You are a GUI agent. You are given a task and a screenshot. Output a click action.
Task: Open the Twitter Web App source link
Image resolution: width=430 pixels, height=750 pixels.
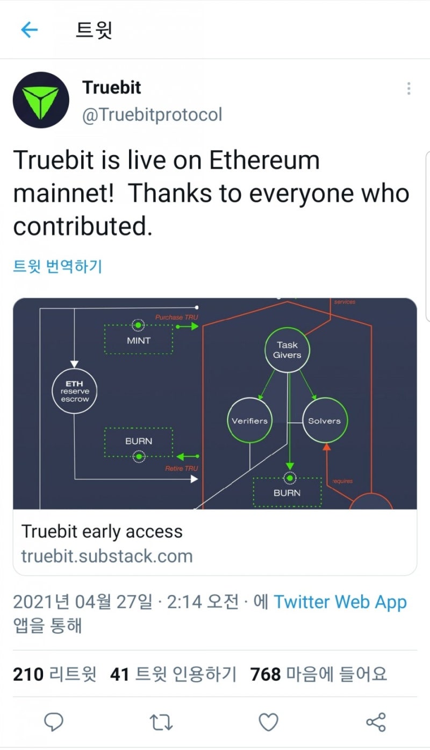click(342, 602)
